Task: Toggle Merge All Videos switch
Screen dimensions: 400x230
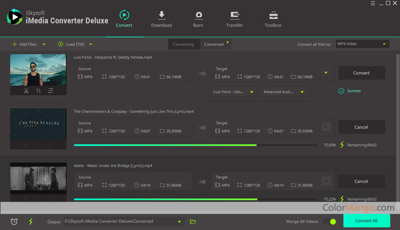Action: coord(330,222)
